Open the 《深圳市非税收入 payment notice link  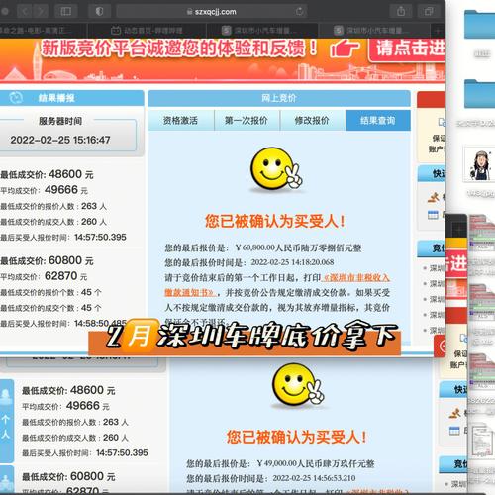pos(355,277)
